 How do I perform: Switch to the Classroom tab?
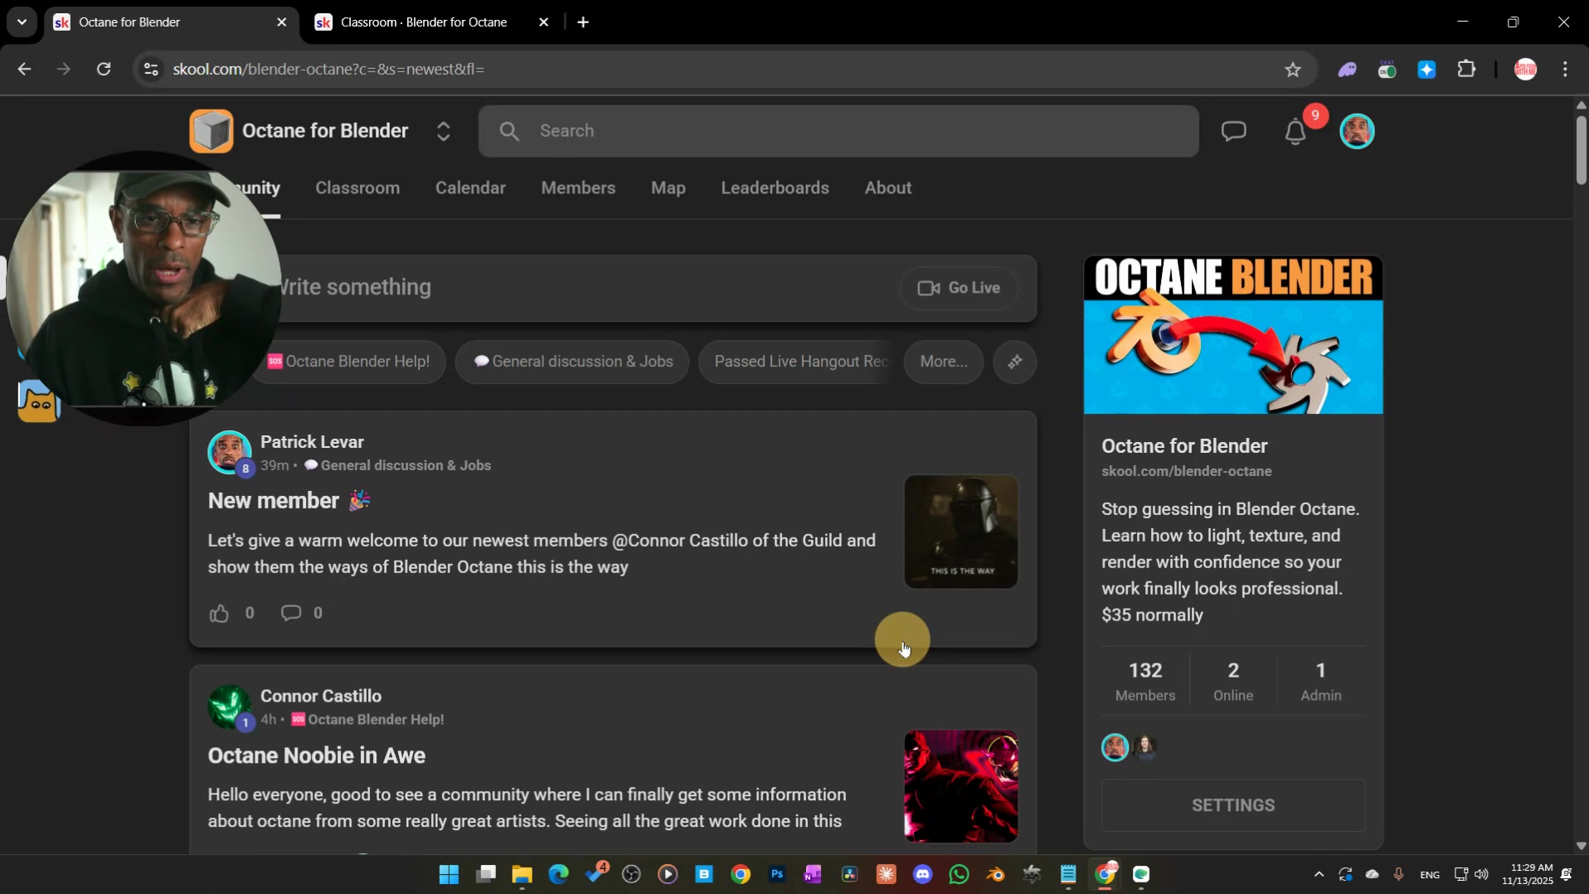pyautogui.click(x=357, y=188)
